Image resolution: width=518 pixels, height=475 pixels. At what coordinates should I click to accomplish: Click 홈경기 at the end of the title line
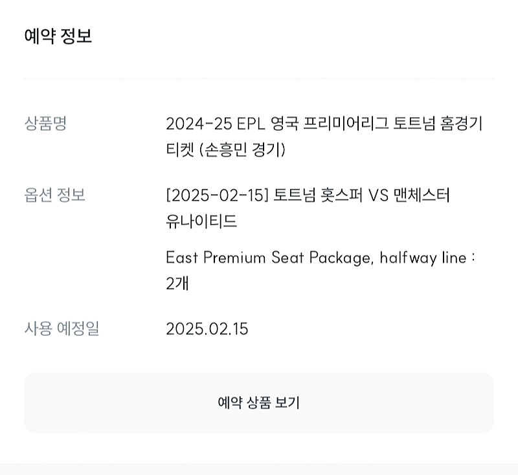point(461,124)
